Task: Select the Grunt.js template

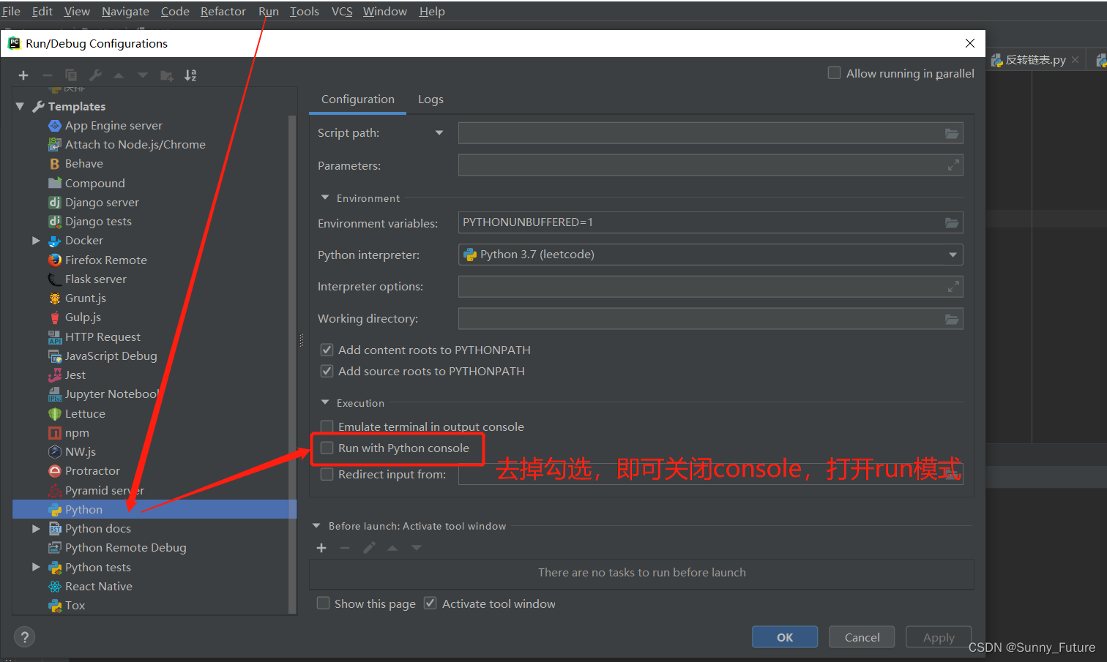Action: click(85, 298)
